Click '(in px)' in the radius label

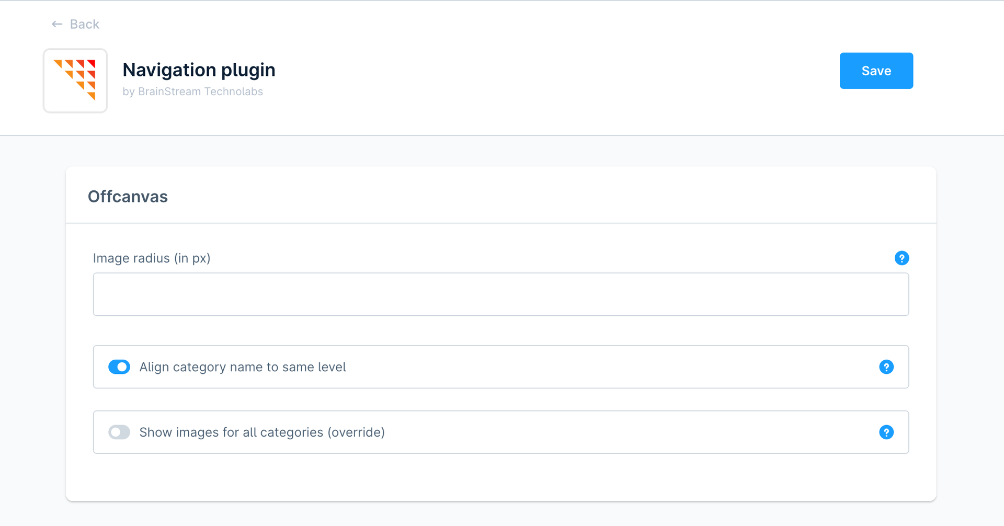click(192, 258)
